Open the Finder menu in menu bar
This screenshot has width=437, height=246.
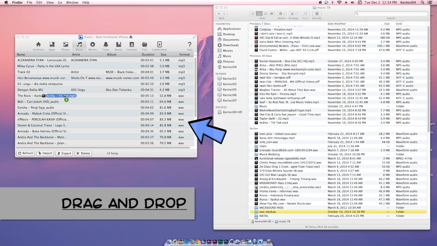point(17,2)
